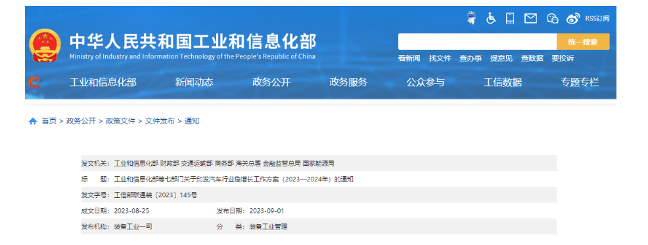Open the 政务公开 navigation item

(x=271, y=82)
